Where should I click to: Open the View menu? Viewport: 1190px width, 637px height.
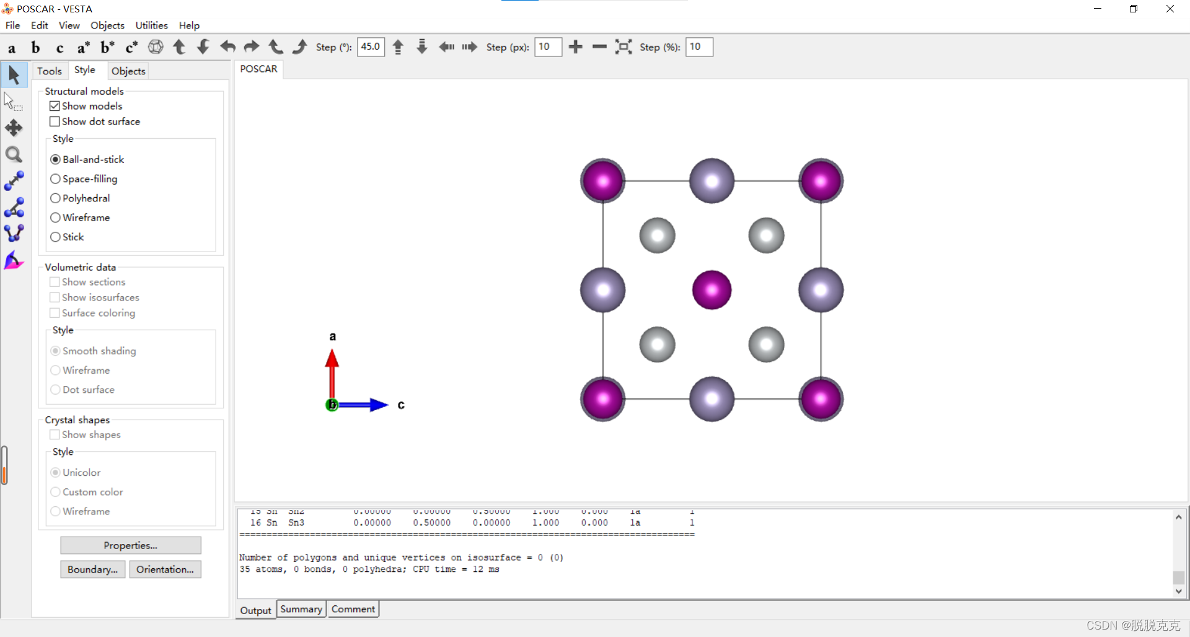click(x=69, y=25)
